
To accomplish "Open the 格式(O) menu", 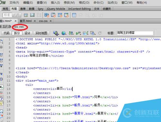I will click(x=84, y=3).
